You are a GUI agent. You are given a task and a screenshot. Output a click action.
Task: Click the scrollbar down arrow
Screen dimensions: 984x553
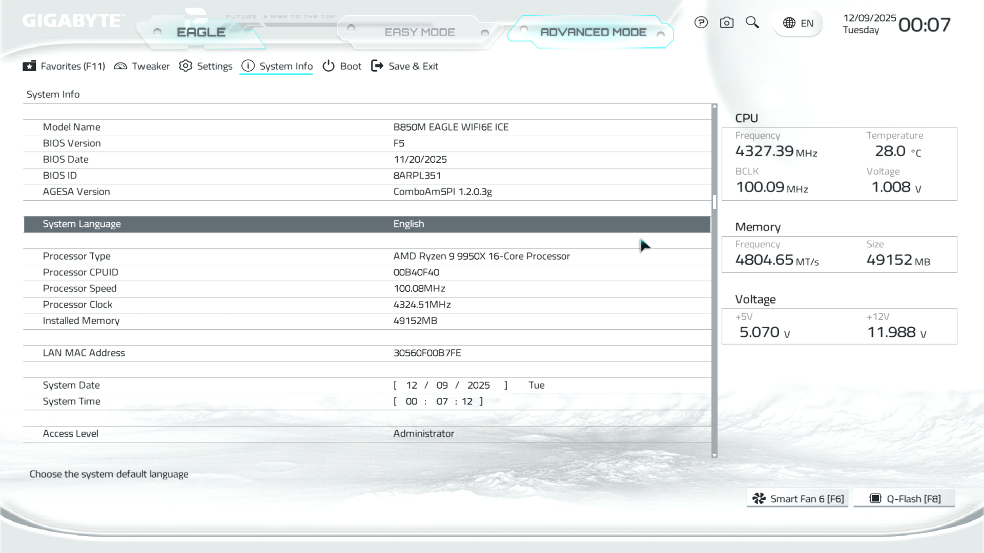714,455
